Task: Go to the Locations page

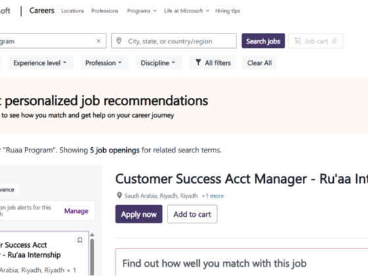Action: point(72,11)
